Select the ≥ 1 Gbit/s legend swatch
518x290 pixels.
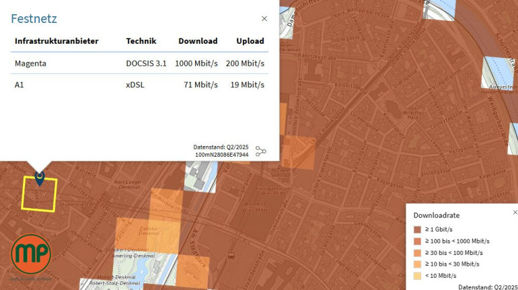(417, 229)
